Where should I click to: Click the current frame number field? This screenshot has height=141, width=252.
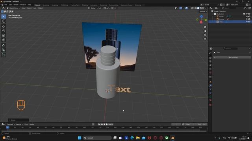176,124
